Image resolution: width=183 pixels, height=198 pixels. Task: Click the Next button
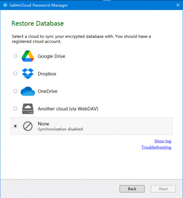pyautogui.click(x=163, y=189)
